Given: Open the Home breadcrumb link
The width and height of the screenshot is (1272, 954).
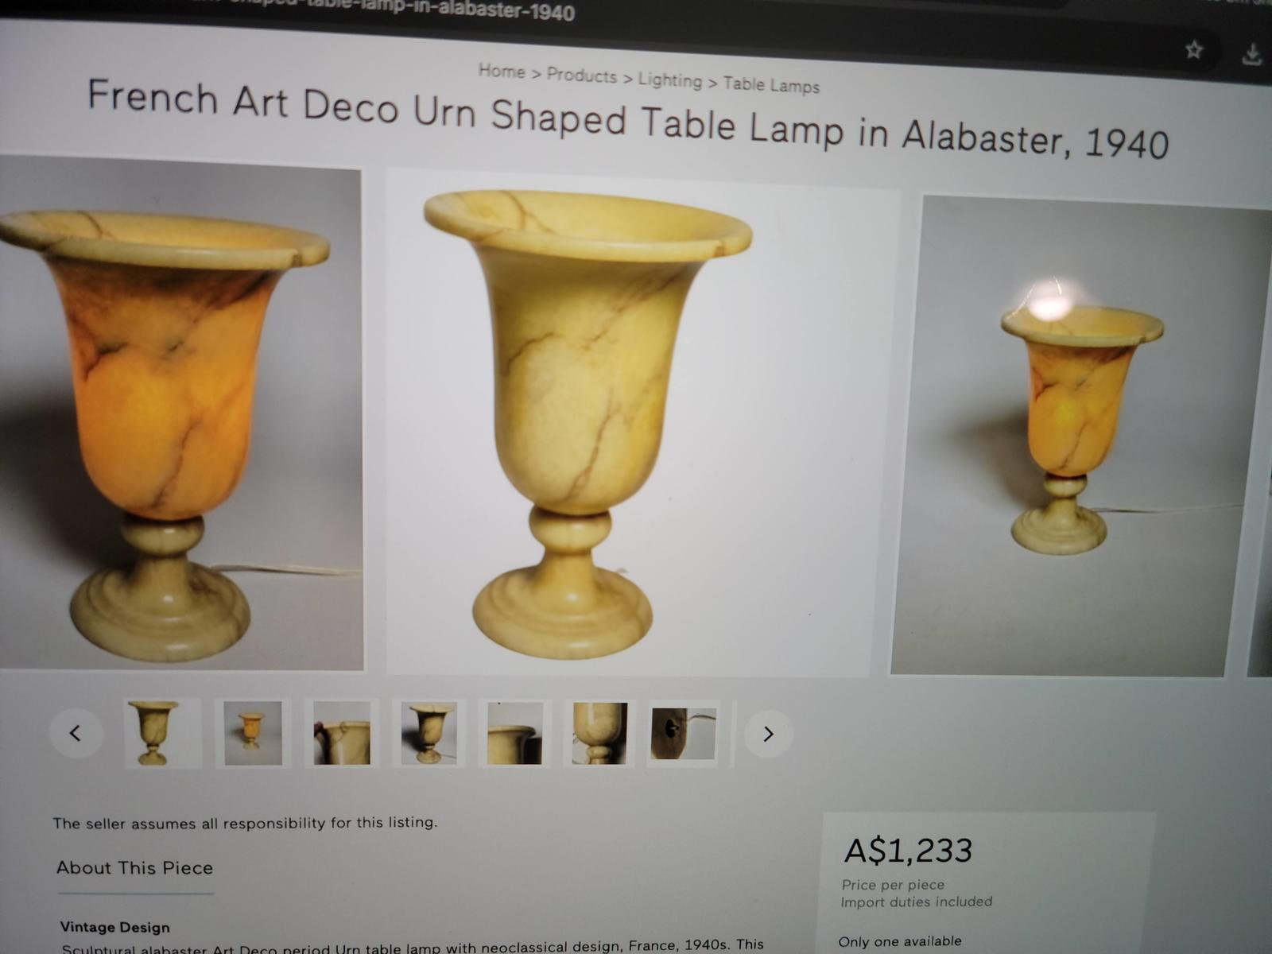Looking at the screenshot, I should [x=502, y=71].
